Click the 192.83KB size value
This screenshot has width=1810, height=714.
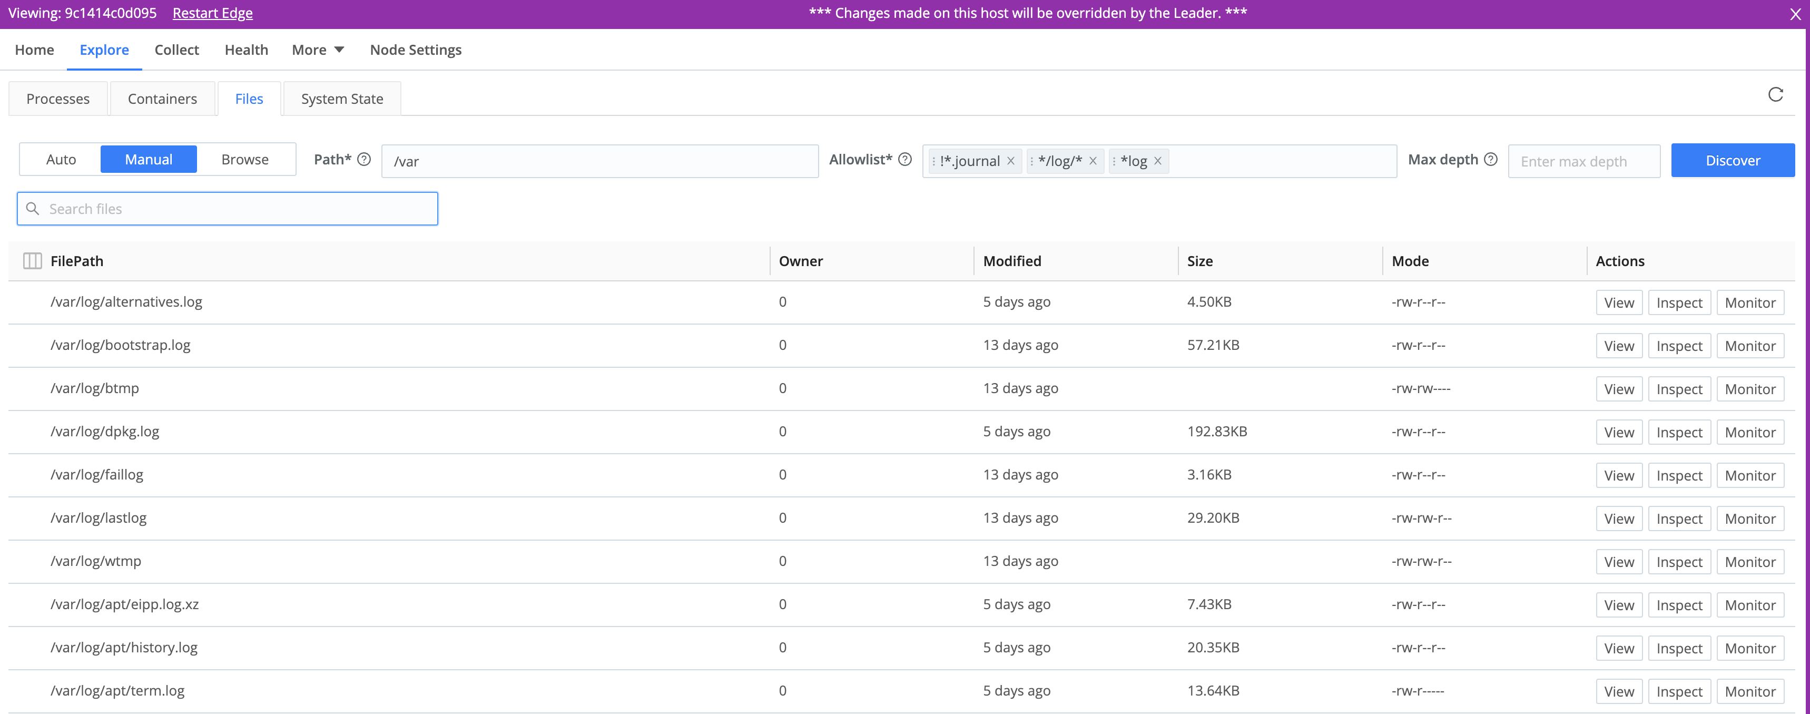[x=1217, y=432]
